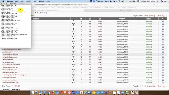Expand the Internet Marketing bookmarks folder
The height and width of the screenshot is (95, 169).
96,8
